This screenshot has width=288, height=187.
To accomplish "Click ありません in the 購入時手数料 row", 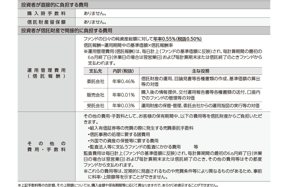I will point(95,13).
